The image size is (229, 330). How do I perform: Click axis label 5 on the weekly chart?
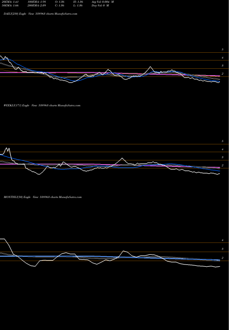click(223, 141)
